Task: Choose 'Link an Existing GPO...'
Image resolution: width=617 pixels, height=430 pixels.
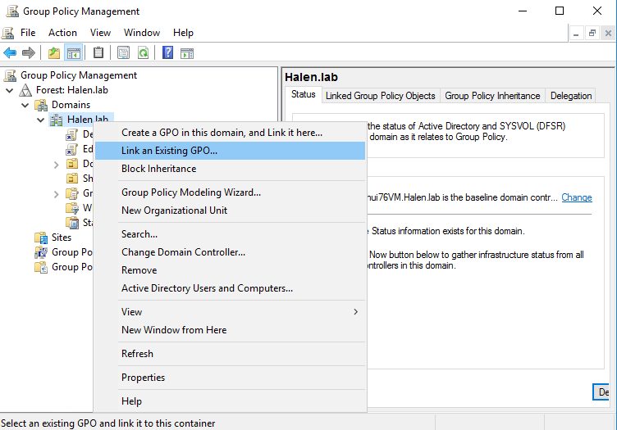Action: tap(231, 151)
